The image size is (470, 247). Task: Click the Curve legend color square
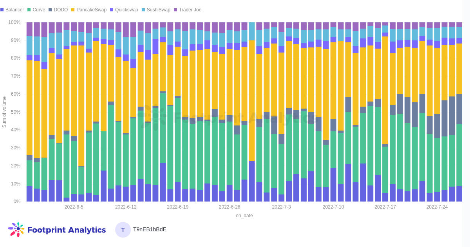click(x=29, y=10)
